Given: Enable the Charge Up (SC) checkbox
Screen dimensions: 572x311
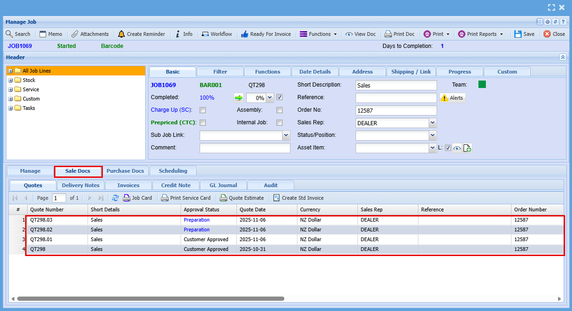Looking at the screenshot, I should tap(203, 110).
